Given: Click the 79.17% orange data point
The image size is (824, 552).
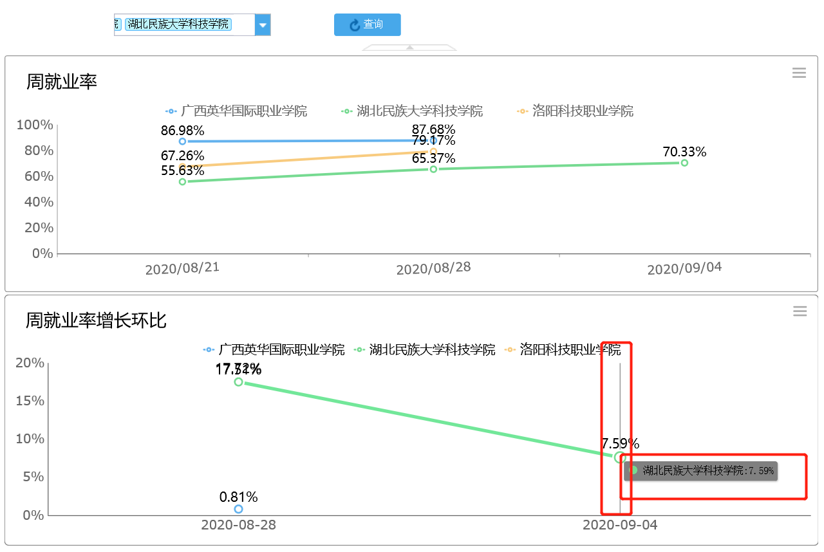Looking at the screenshot, I should click(433, 152).
